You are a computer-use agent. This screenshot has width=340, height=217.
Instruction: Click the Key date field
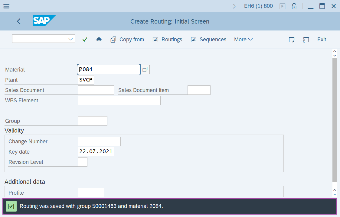pos(96,151)
